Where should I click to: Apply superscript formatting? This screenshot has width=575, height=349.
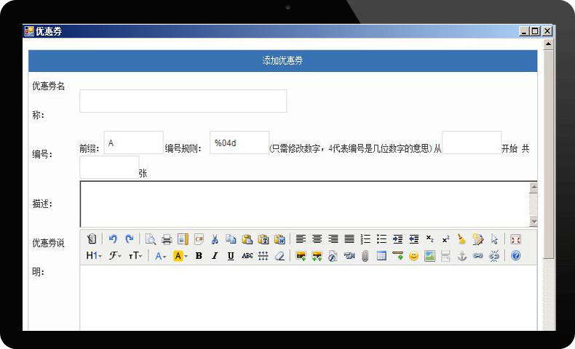(446, 239)
